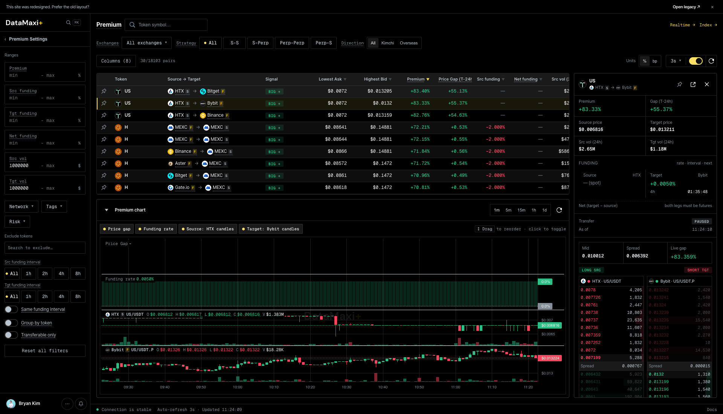Open detail panel in new window
This screenshot has height=414, width=723.
pyautogui.click(x=693, y=84)
